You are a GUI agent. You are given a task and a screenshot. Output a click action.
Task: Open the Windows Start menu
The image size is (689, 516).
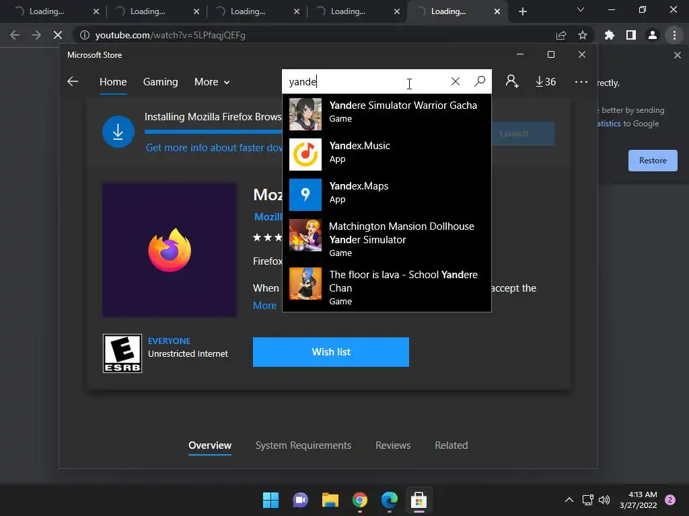tap(270, 500)
